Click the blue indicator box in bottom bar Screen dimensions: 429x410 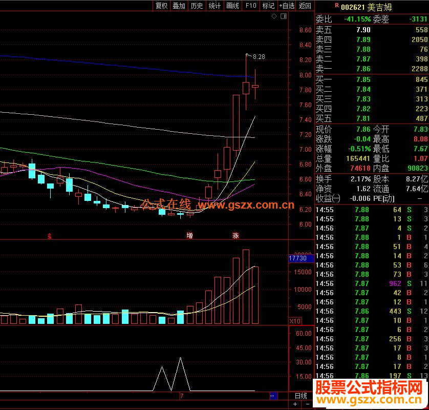click(273, 396)
